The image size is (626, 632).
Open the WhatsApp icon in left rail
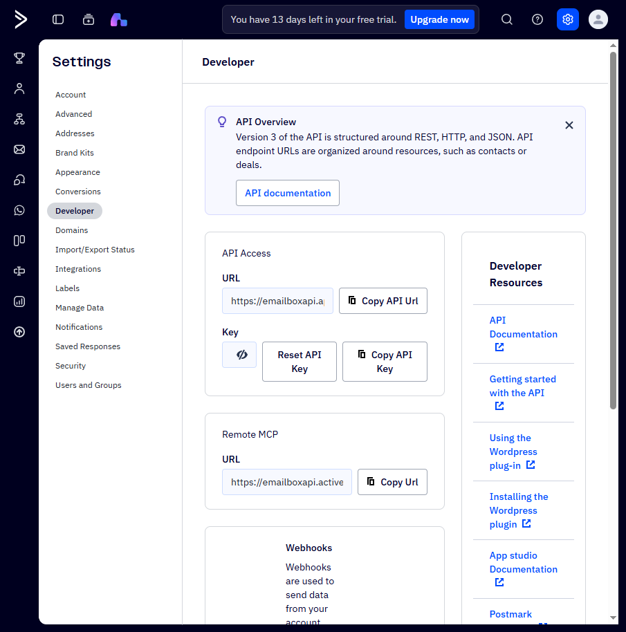point(19,210)
